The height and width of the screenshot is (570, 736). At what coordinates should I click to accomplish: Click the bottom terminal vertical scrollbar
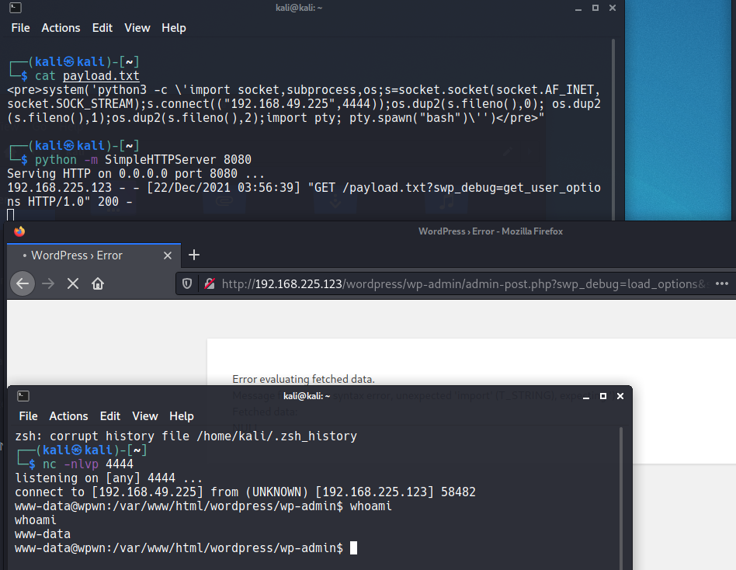[621, 498]
